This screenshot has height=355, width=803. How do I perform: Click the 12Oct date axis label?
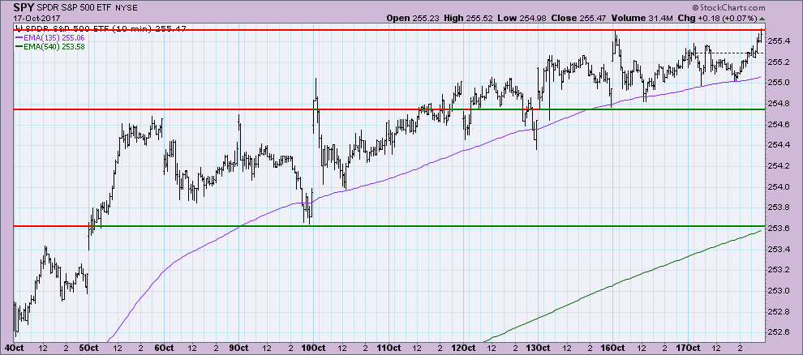coord(463,348)
